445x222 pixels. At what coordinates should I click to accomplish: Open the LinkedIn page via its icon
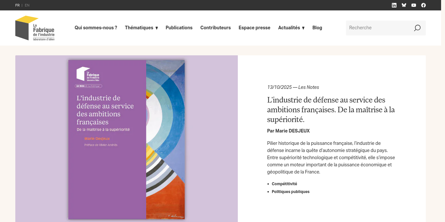394,5
